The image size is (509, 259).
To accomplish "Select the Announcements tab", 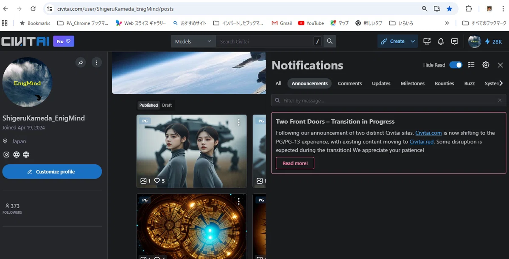I will click(x=310, y=83).
